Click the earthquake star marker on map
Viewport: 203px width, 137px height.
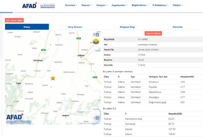tap(53, 78)
